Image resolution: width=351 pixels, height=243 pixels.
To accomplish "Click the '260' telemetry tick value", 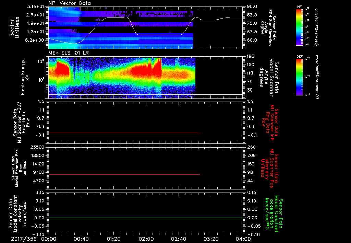I will (x=251, y=147).
